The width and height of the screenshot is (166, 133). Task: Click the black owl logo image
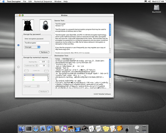[28, 25]
